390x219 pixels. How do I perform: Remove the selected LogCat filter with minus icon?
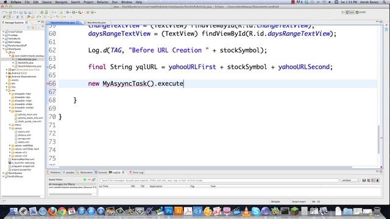90,179
